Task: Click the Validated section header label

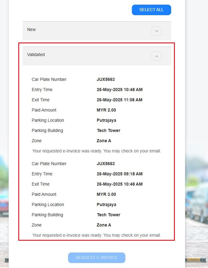Action: pyautogui.click(x=36, y=55)
